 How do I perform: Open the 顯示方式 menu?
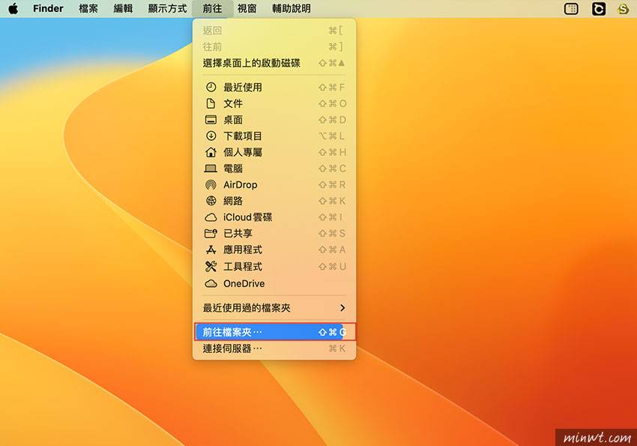pyautogui.click(x=167, y=9)
